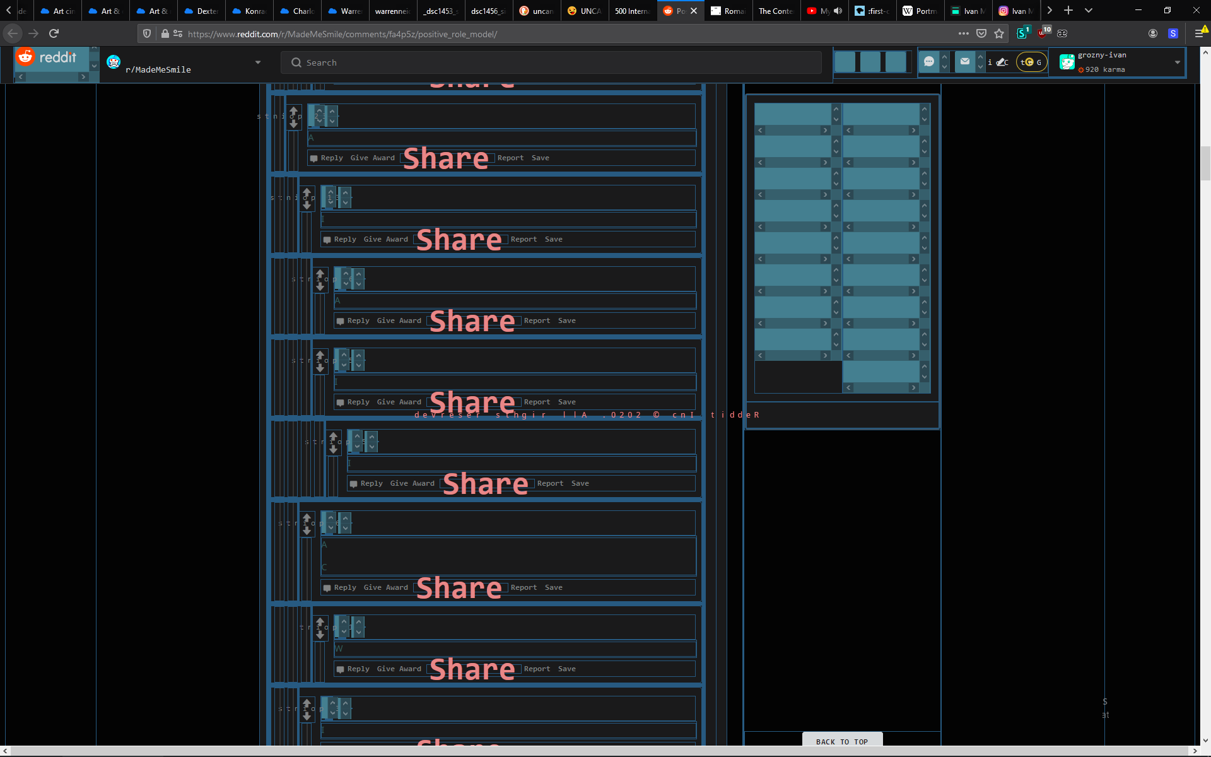Click the Reddit logo home icon

tap(25, 57)
